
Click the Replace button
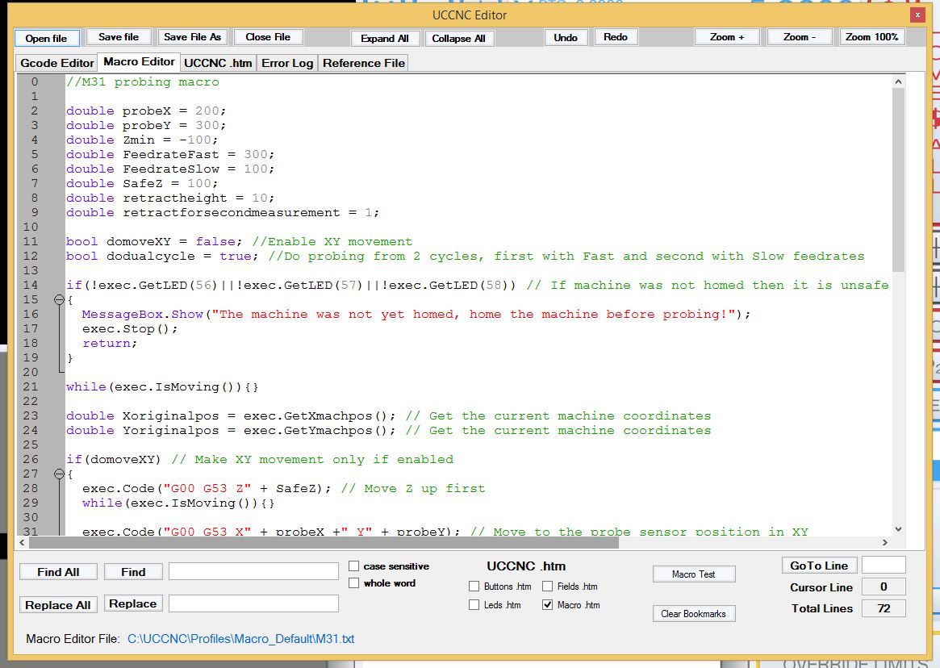click(133, 603)
